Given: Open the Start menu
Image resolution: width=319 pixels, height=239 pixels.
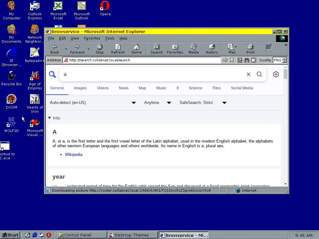Looking at the screenshot, I should (x=10, y=235).
